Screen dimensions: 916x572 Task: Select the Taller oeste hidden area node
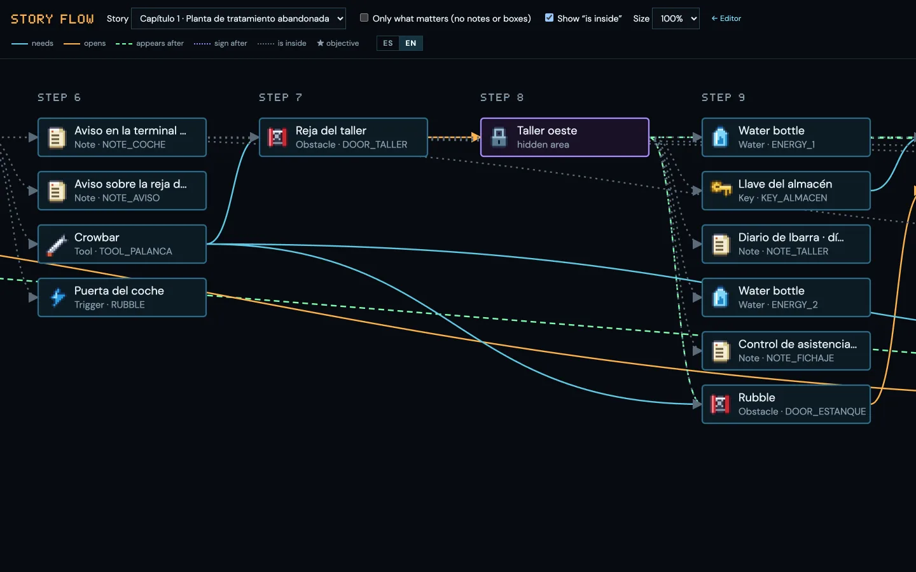coord(565,137)
